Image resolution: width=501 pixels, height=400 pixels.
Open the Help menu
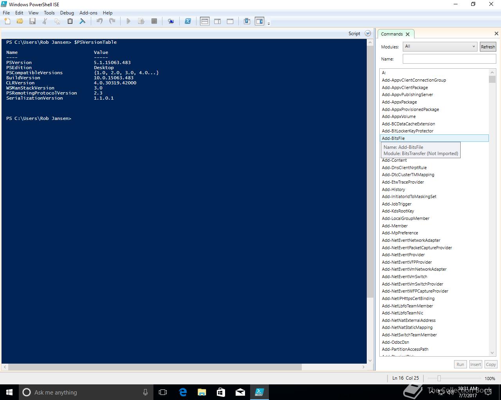(108, 12)
